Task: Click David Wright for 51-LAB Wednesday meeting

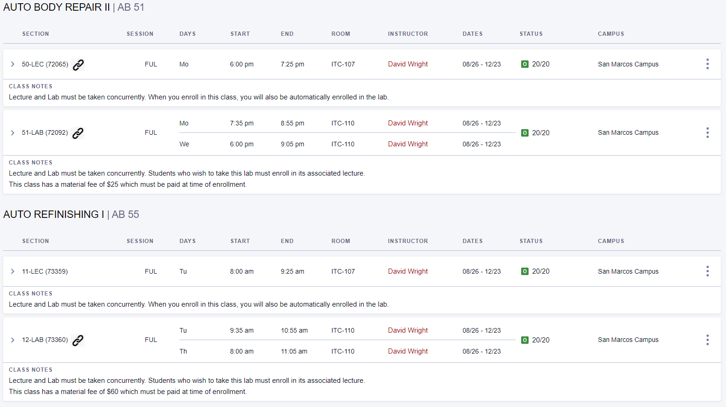Action: (x=407, y=144)
